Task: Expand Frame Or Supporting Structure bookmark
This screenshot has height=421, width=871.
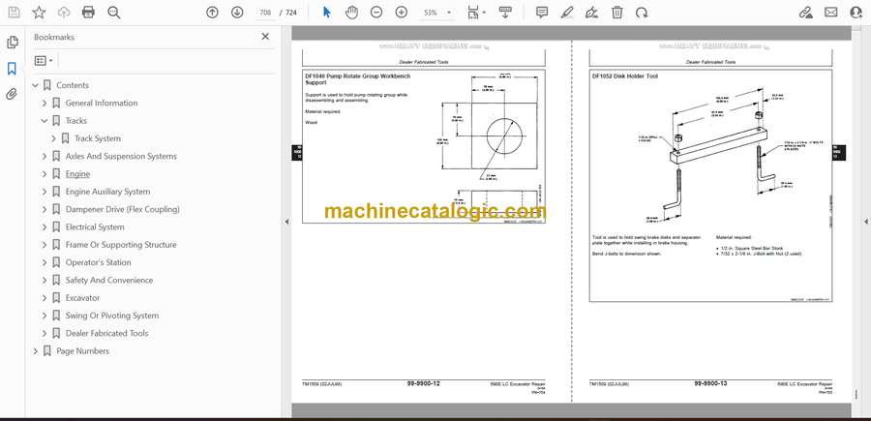Action: coord(45,245)
